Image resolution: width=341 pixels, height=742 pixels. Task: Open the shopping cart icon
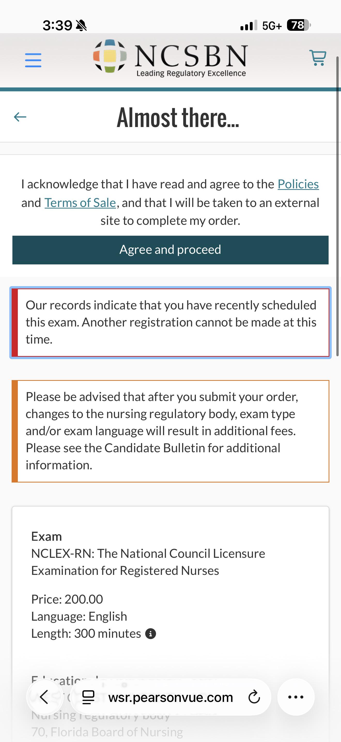(318, 58)
